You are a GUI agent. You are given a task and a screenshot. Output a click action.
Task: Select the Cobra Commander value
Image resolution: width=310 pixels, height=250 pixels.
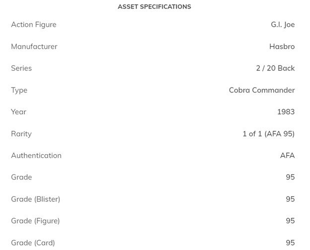262,90
